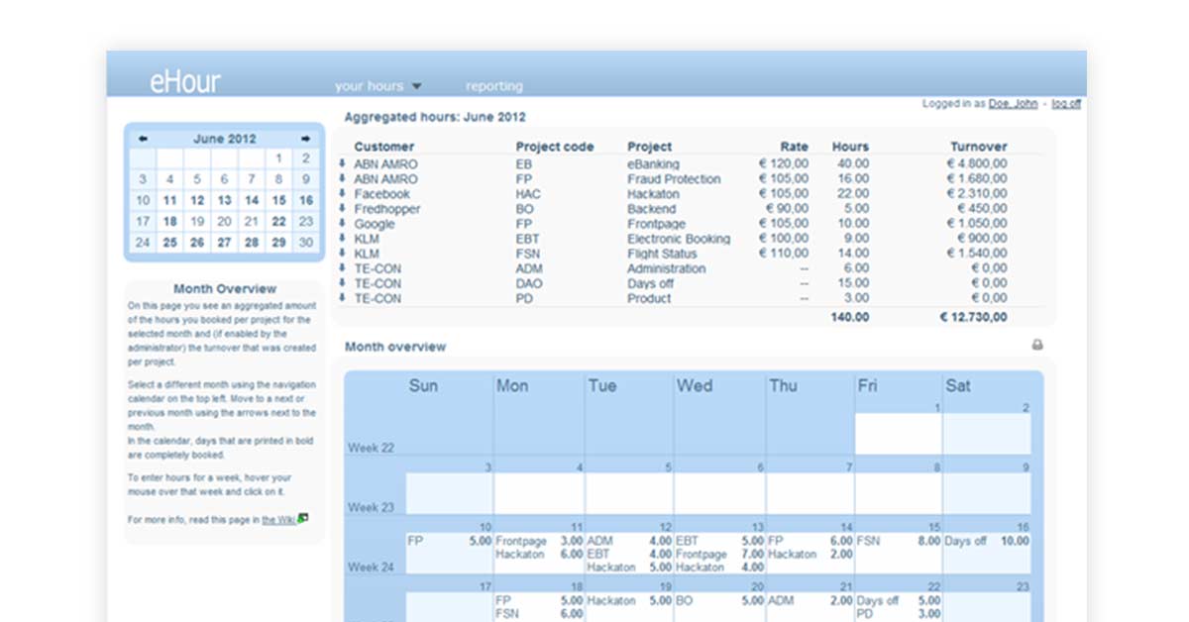Select June 11 in mini calendar
Viewport: 1189px width, 622px height.
[x=170, y=200]
